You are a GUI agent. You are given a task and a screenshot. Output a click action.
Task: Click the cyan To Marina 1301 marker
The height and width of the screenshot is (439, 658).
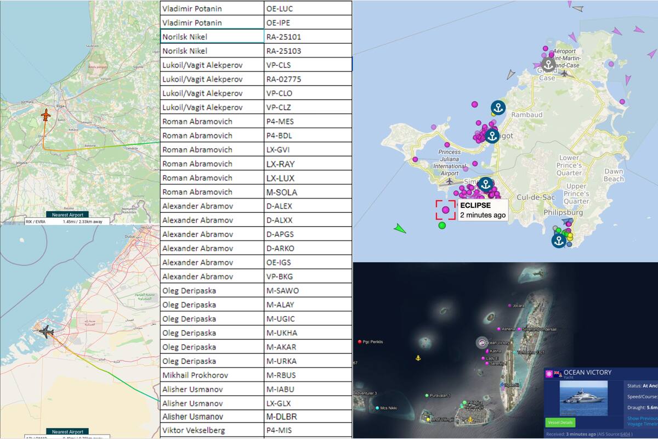click(x=514, y=352)
